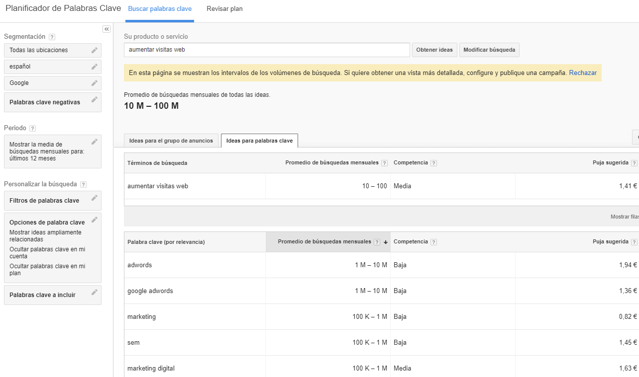Viewport: 639px width, 377px height.
Task: Edit Palabras clave negativas pencil icon
Action: pos(95,100)
